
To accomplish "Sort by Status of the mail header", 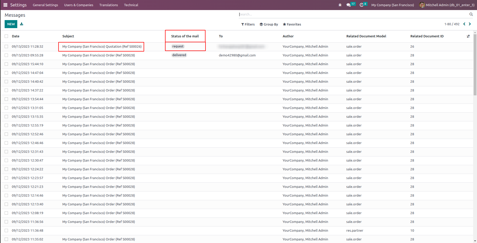I will [x=185, y=36].
